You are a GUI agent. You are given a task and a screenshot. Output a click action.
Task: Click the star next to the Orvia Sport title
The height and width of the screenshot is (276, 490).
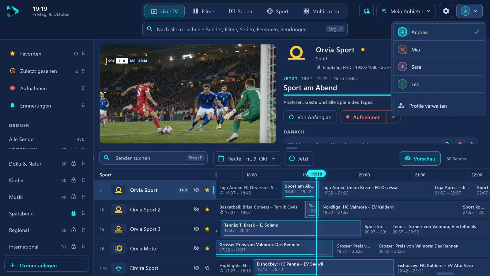363,50
